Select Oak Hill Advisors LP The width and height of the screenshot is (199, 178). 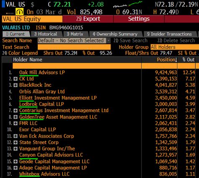[x=42, y=72]
